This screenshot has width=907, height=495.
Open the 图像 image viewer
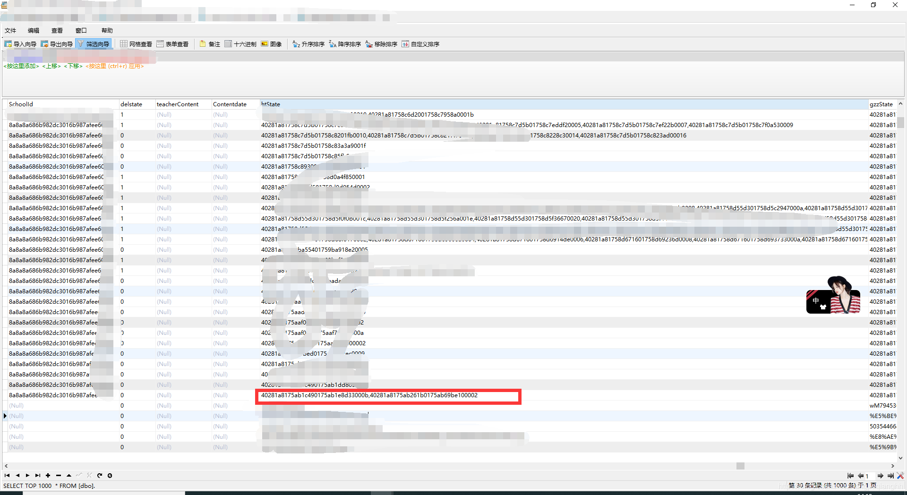[271, 44]
